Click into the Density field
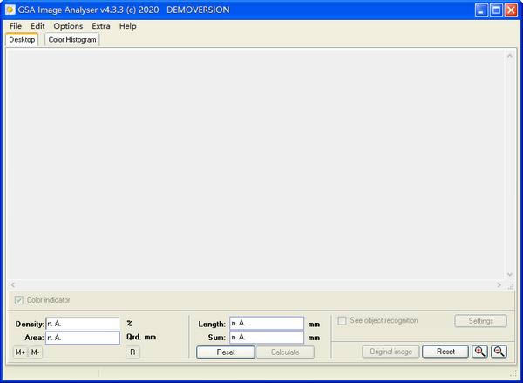Viewport: 523px width, 383px height. coord(83,324)
